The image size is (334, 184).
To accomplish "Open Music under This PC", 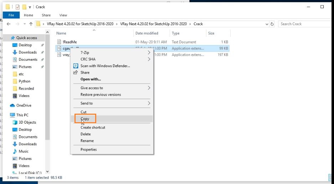I will point(24,151).
